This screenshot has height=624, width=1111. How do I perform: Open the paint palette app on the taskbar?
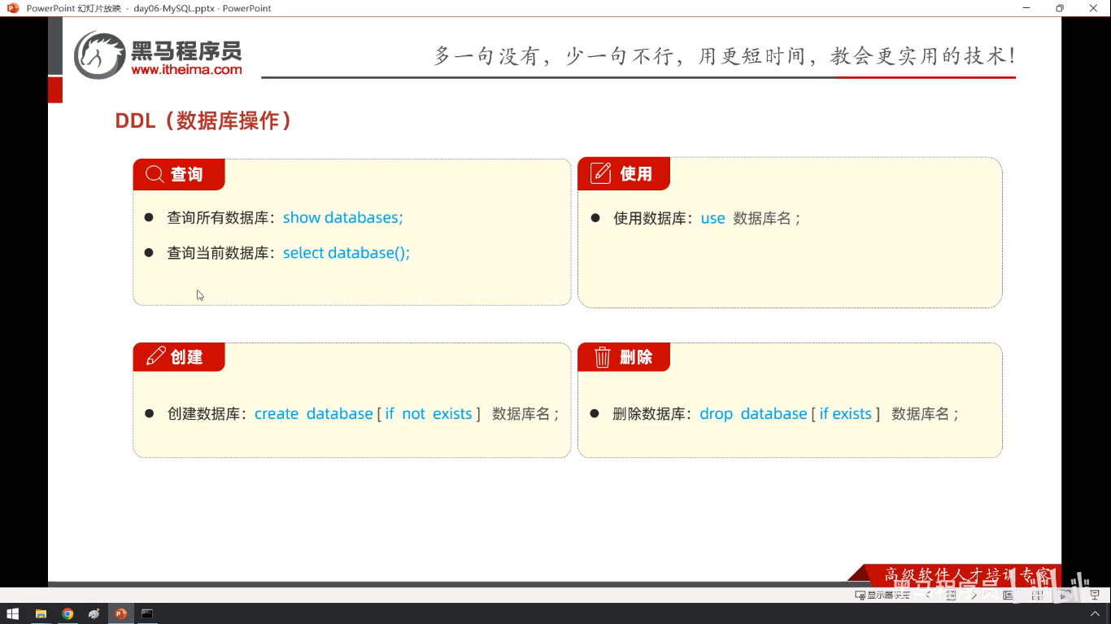point(94,613)
